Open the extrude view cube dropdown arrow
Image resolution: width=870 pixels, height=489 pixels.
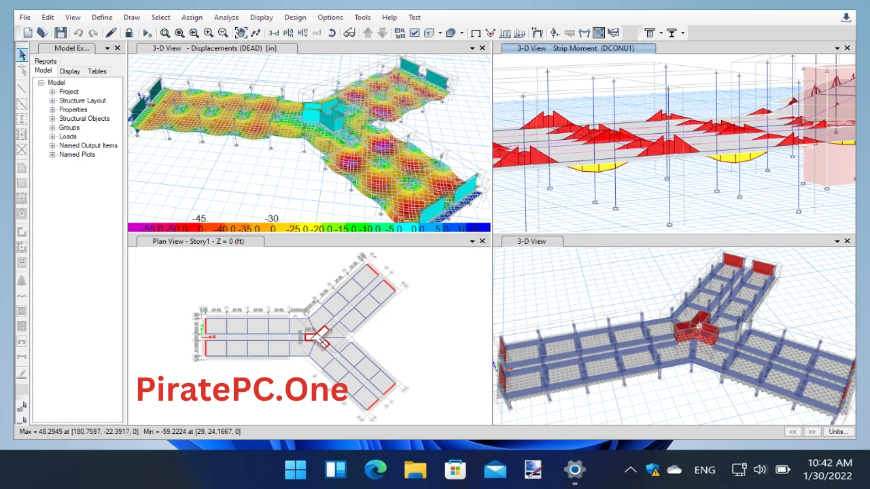[x=440, y=33]
